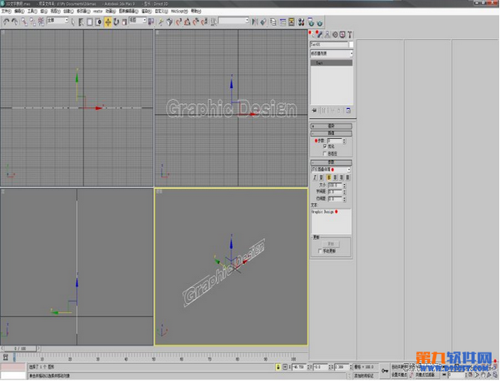
Task: Toggle the Italic text button
Action: pos(315,177)
